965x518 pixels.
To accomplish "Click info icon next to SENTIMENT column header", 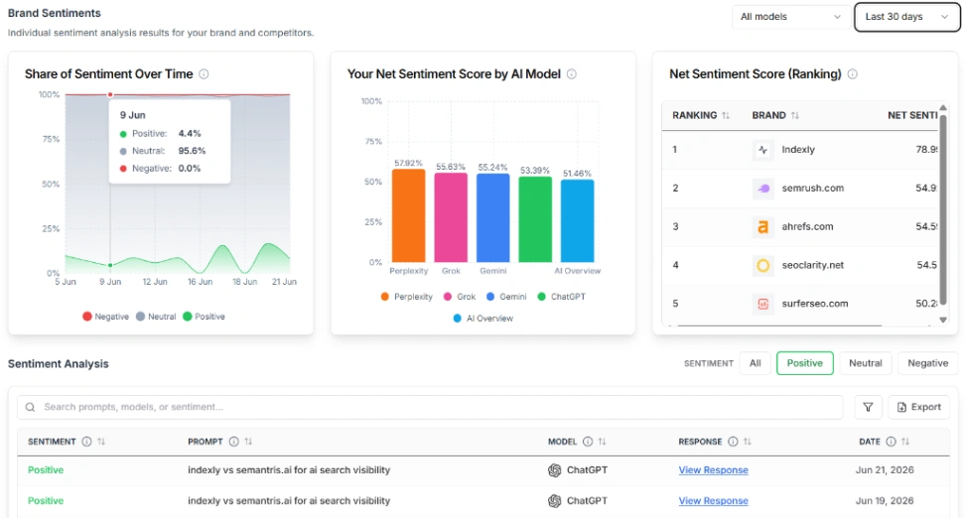I will click(86, 442).
